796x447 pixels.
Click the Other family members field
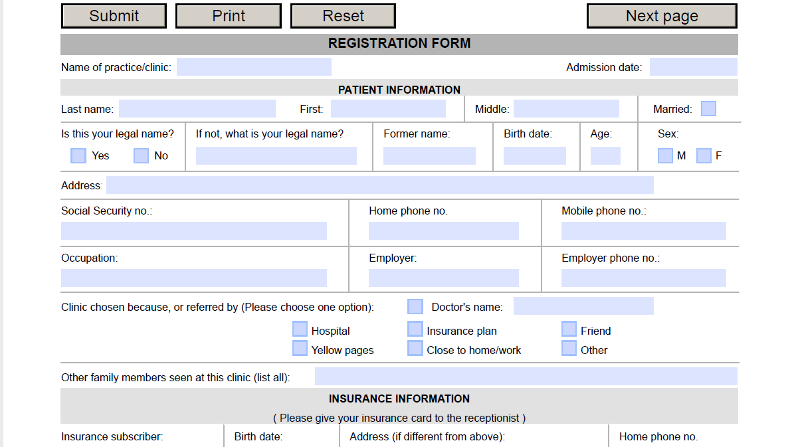pyautogui.click(x=526, y=377)
